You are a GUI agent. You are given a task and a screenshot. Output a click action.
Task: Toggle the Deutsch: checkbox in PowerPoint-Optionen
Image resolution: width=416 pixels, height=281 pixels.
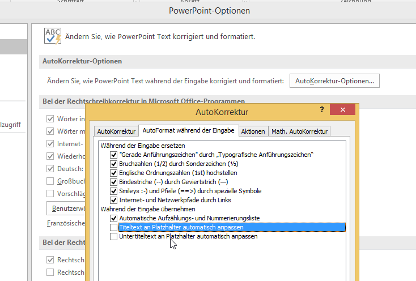(50, 169)
